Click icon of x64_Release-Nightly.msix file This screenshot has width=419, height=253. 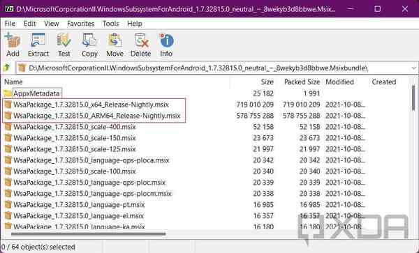coord(8,105)
